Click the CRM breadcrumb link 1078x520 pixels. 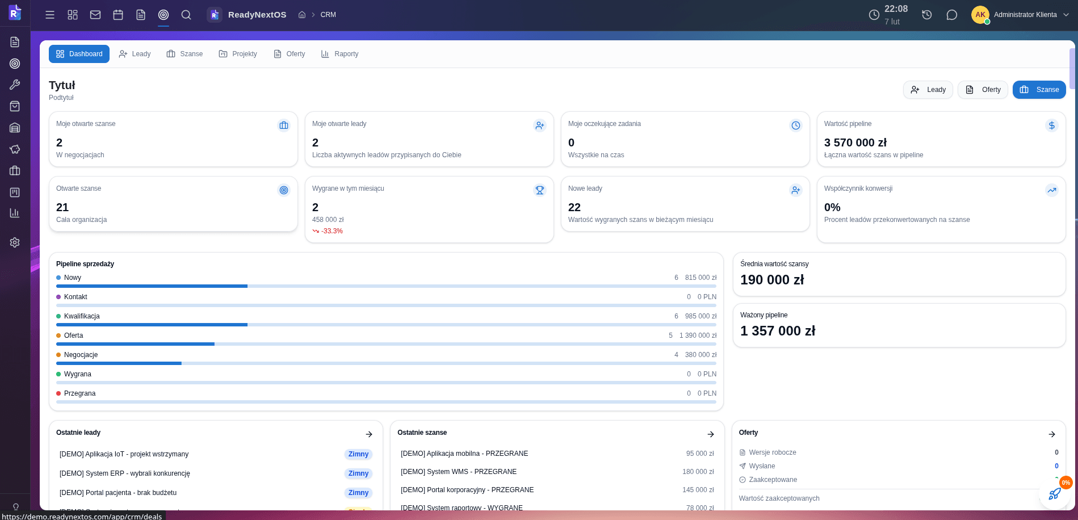328,15
